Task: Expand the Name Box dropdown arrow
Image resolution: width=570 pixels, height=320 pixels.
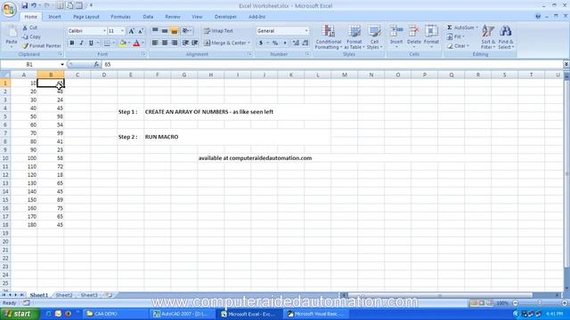Action: point(62,65)
